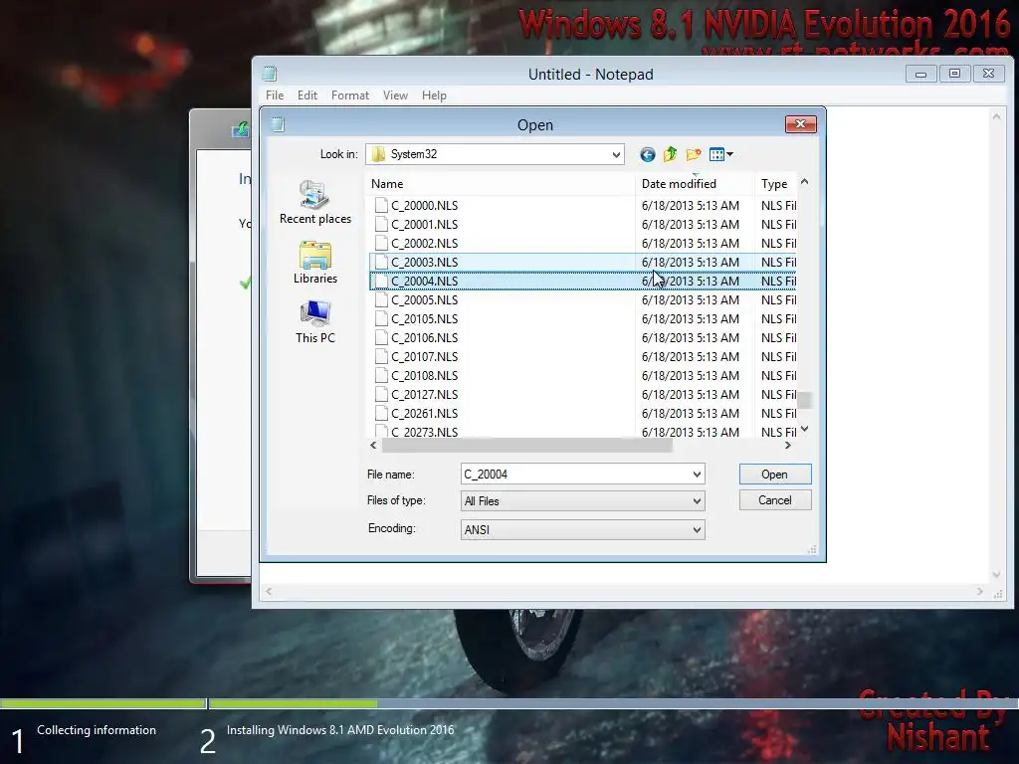Select the file C_20000.NLS
Screen dimensions: 1019x764
point(424,205)
